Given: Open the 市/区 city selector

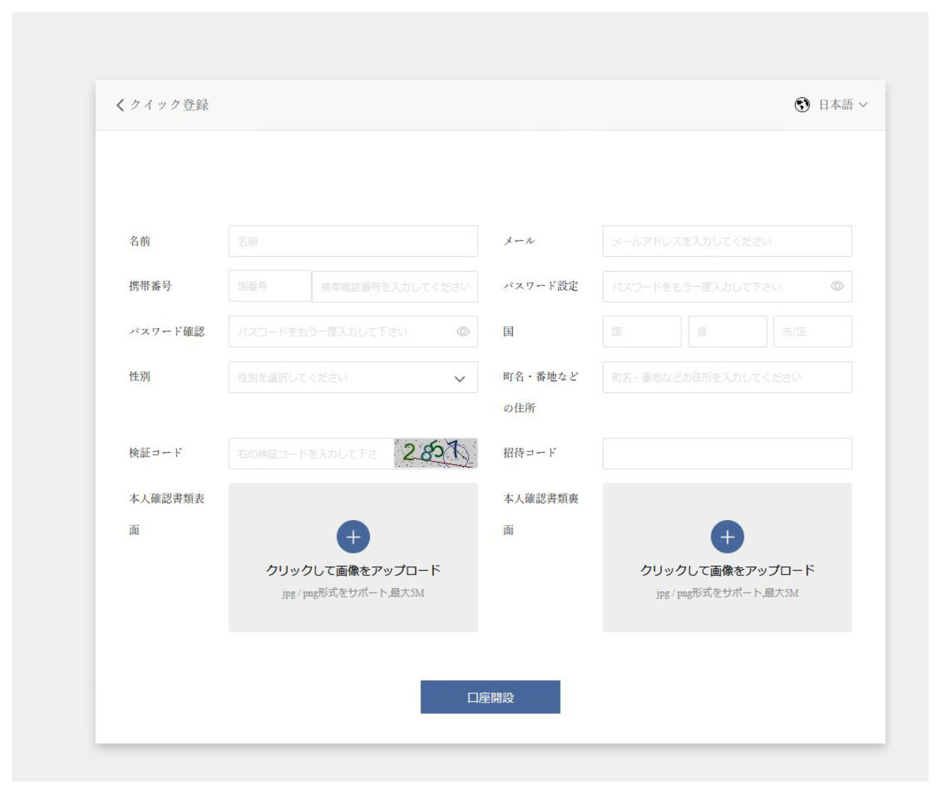Looking at the screenshot, I should pyautogui.click(x=812, y=332).
